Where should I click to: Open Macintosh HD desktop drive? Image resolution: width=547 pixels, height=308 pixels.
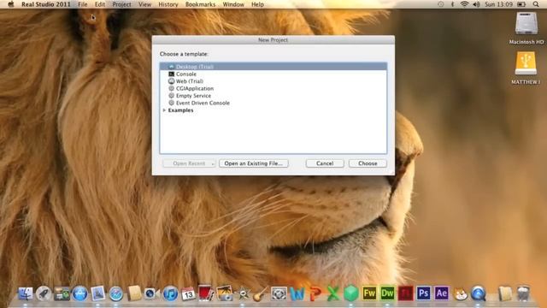click(x=526, y=23)
